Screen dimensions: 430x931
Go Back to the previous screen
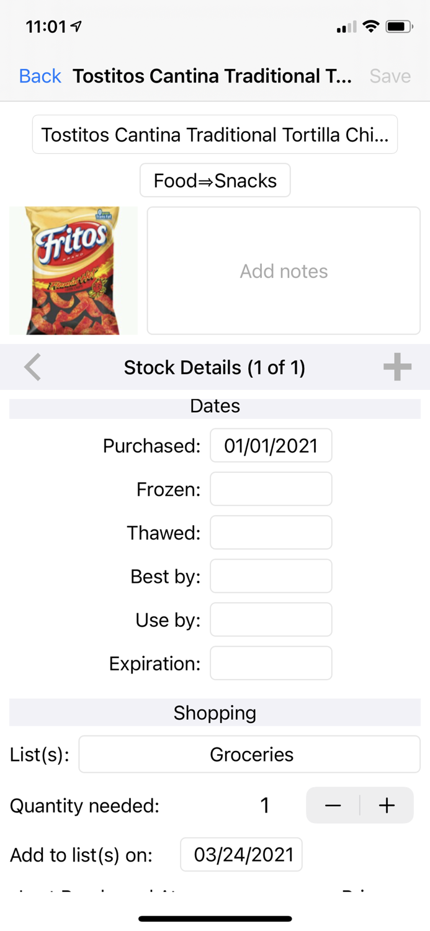(40, 76)
